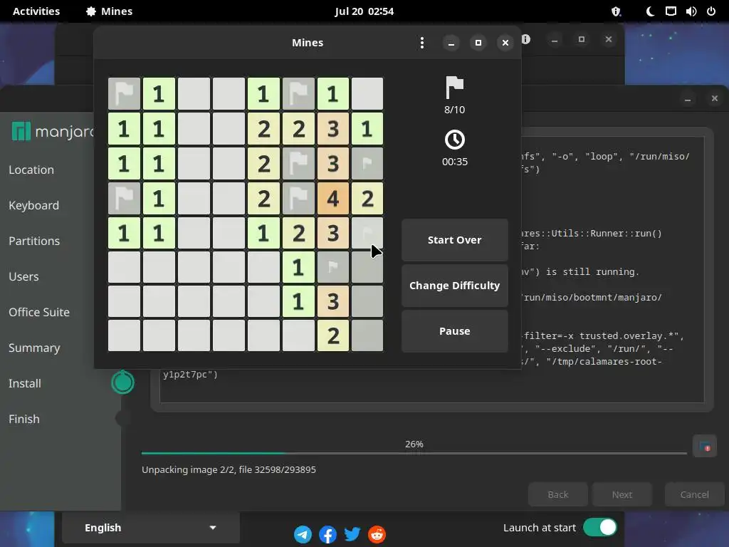Minimize the Mines window
This screenshot has height=547, width=729.
pos(451,43)
